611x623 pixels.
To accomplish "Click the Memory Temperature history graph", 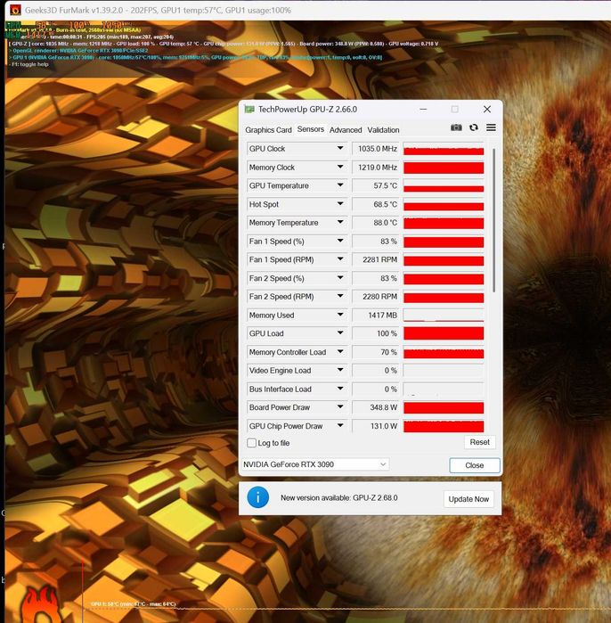I will [444, 223].
